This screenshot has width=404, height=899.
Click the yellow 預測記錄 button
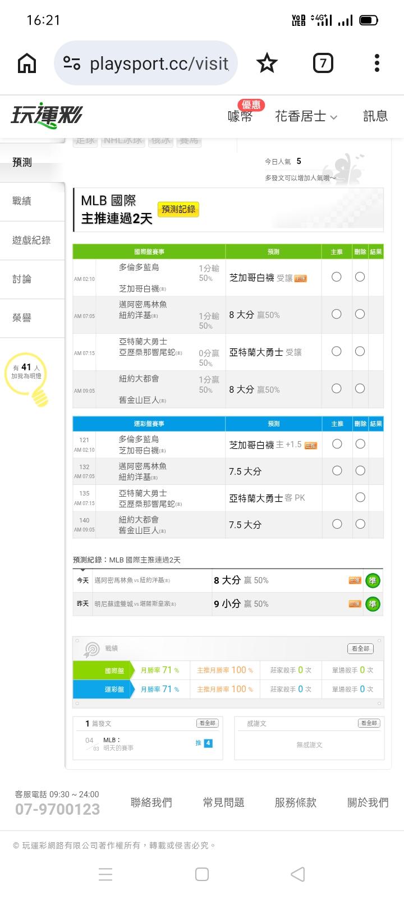(x=178, y=210)
